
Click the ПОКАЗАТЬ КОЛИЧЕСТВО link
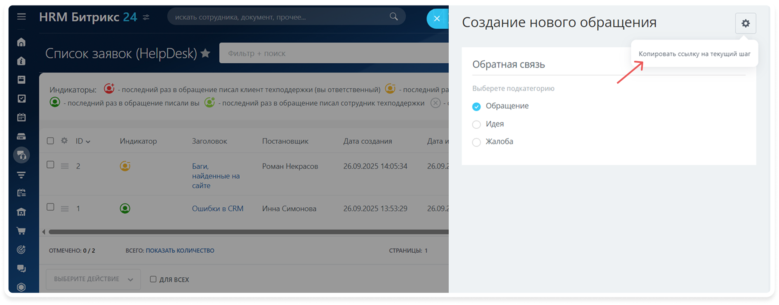coord(180,251)
